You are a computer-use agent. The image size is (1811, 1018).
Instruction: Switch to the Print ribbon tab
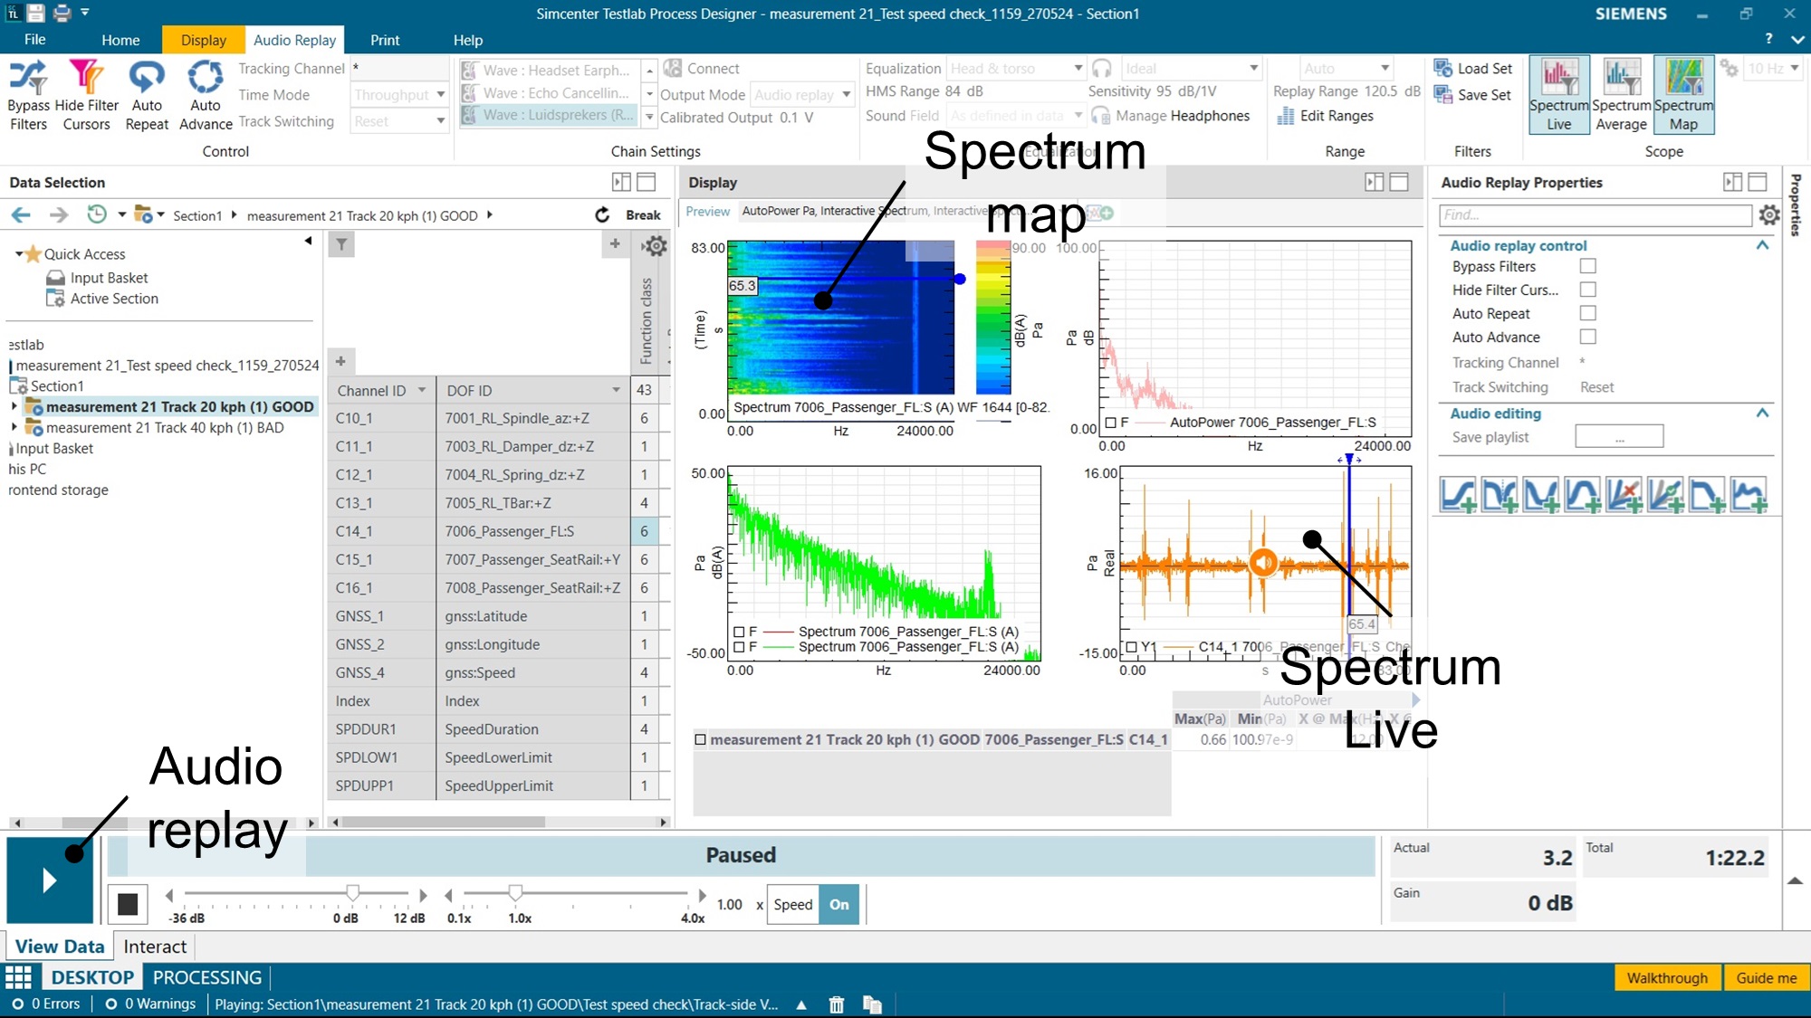tap(384, 40)
